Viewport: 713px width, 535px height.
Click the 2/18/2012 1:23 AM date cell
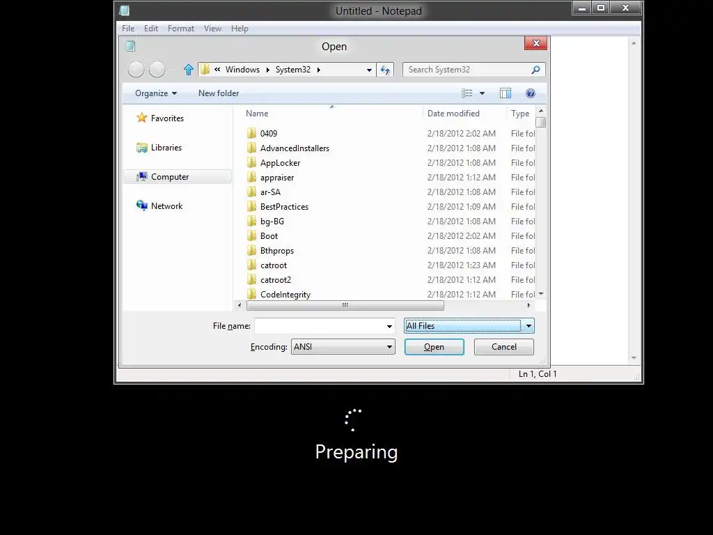coord(462,265)
